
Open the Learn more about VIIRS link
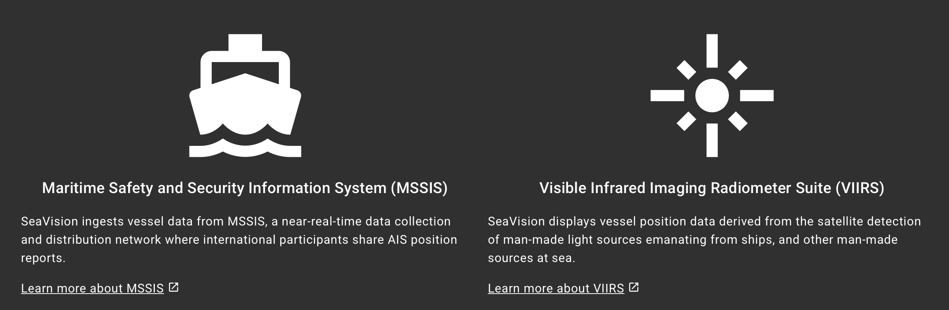click(556, 288)
